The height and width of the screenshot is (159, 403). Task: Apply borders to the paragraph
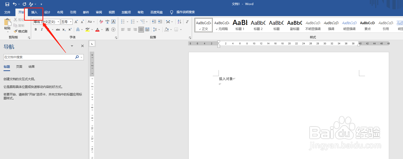point(176,29)
